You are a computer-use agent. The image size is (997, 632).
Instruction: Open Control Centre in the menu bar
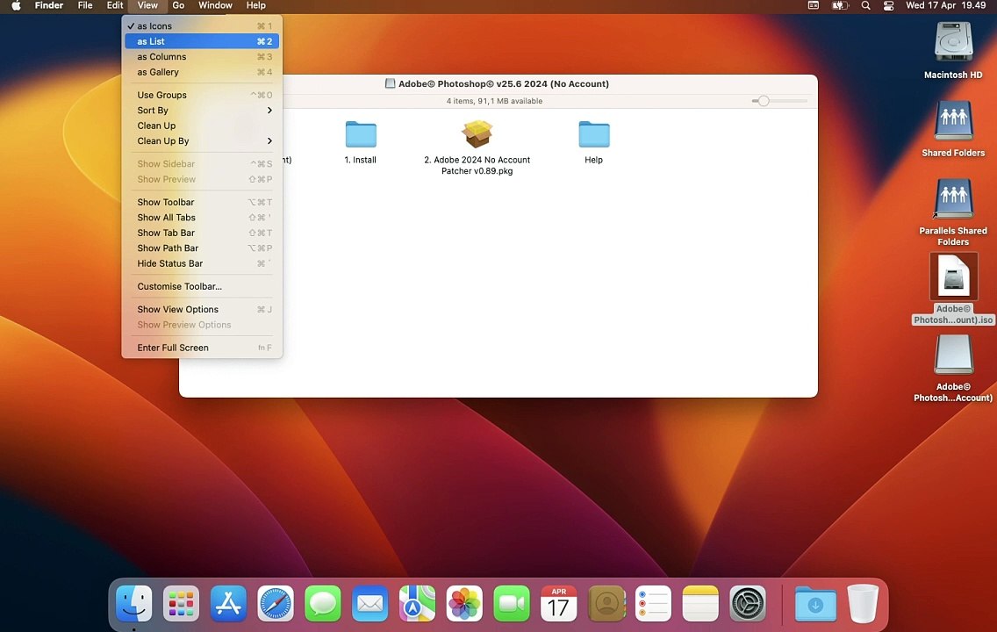888,6
